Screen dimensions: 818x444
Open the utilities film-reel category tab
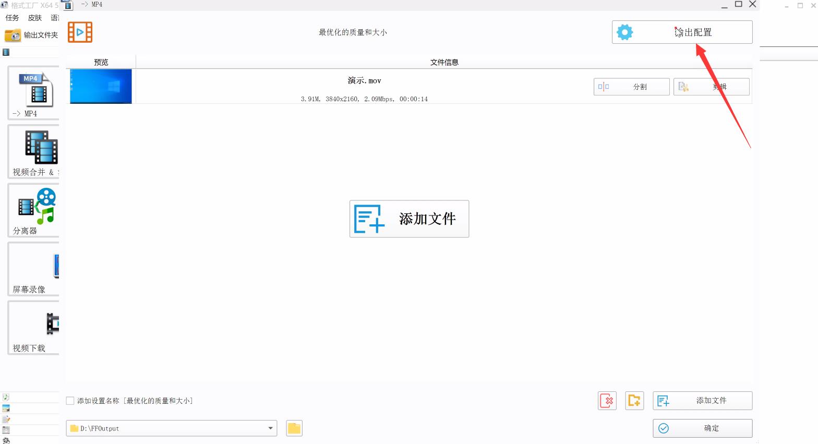[6, 441]
